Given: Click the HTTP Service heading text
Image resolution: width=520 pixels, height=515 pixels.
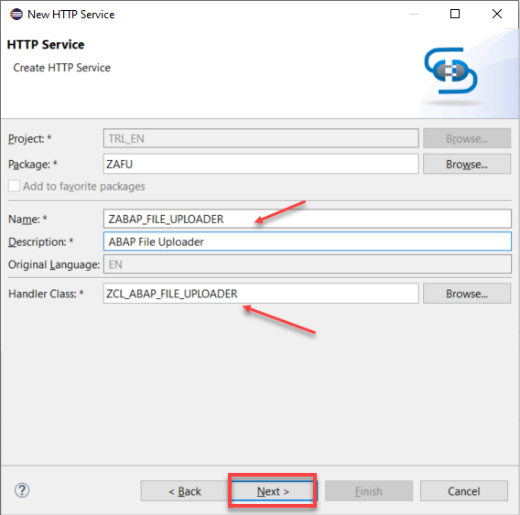Looking at the screenshot, I should tap(46, 45).
